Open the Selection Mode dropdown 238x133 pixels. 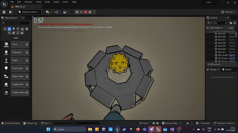30,12
